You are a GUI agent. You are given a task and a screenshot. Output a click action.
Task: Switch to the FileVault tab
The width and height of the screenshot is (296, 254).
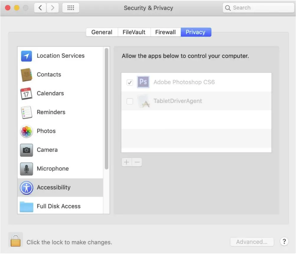pyautogui.click(x=134, y=32)
